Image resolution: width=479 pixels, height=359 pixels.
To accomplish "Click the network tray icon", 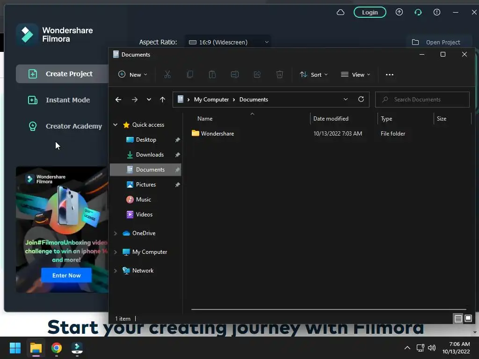I will pyautogui.click(x=421, y=348).
